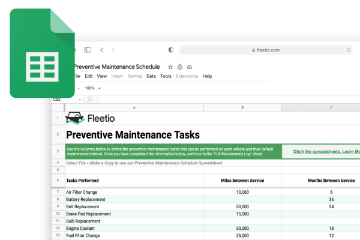The image size is (360, 240).
Task: Click the Miles Between Service header cell
Action: tap(242, 181)
